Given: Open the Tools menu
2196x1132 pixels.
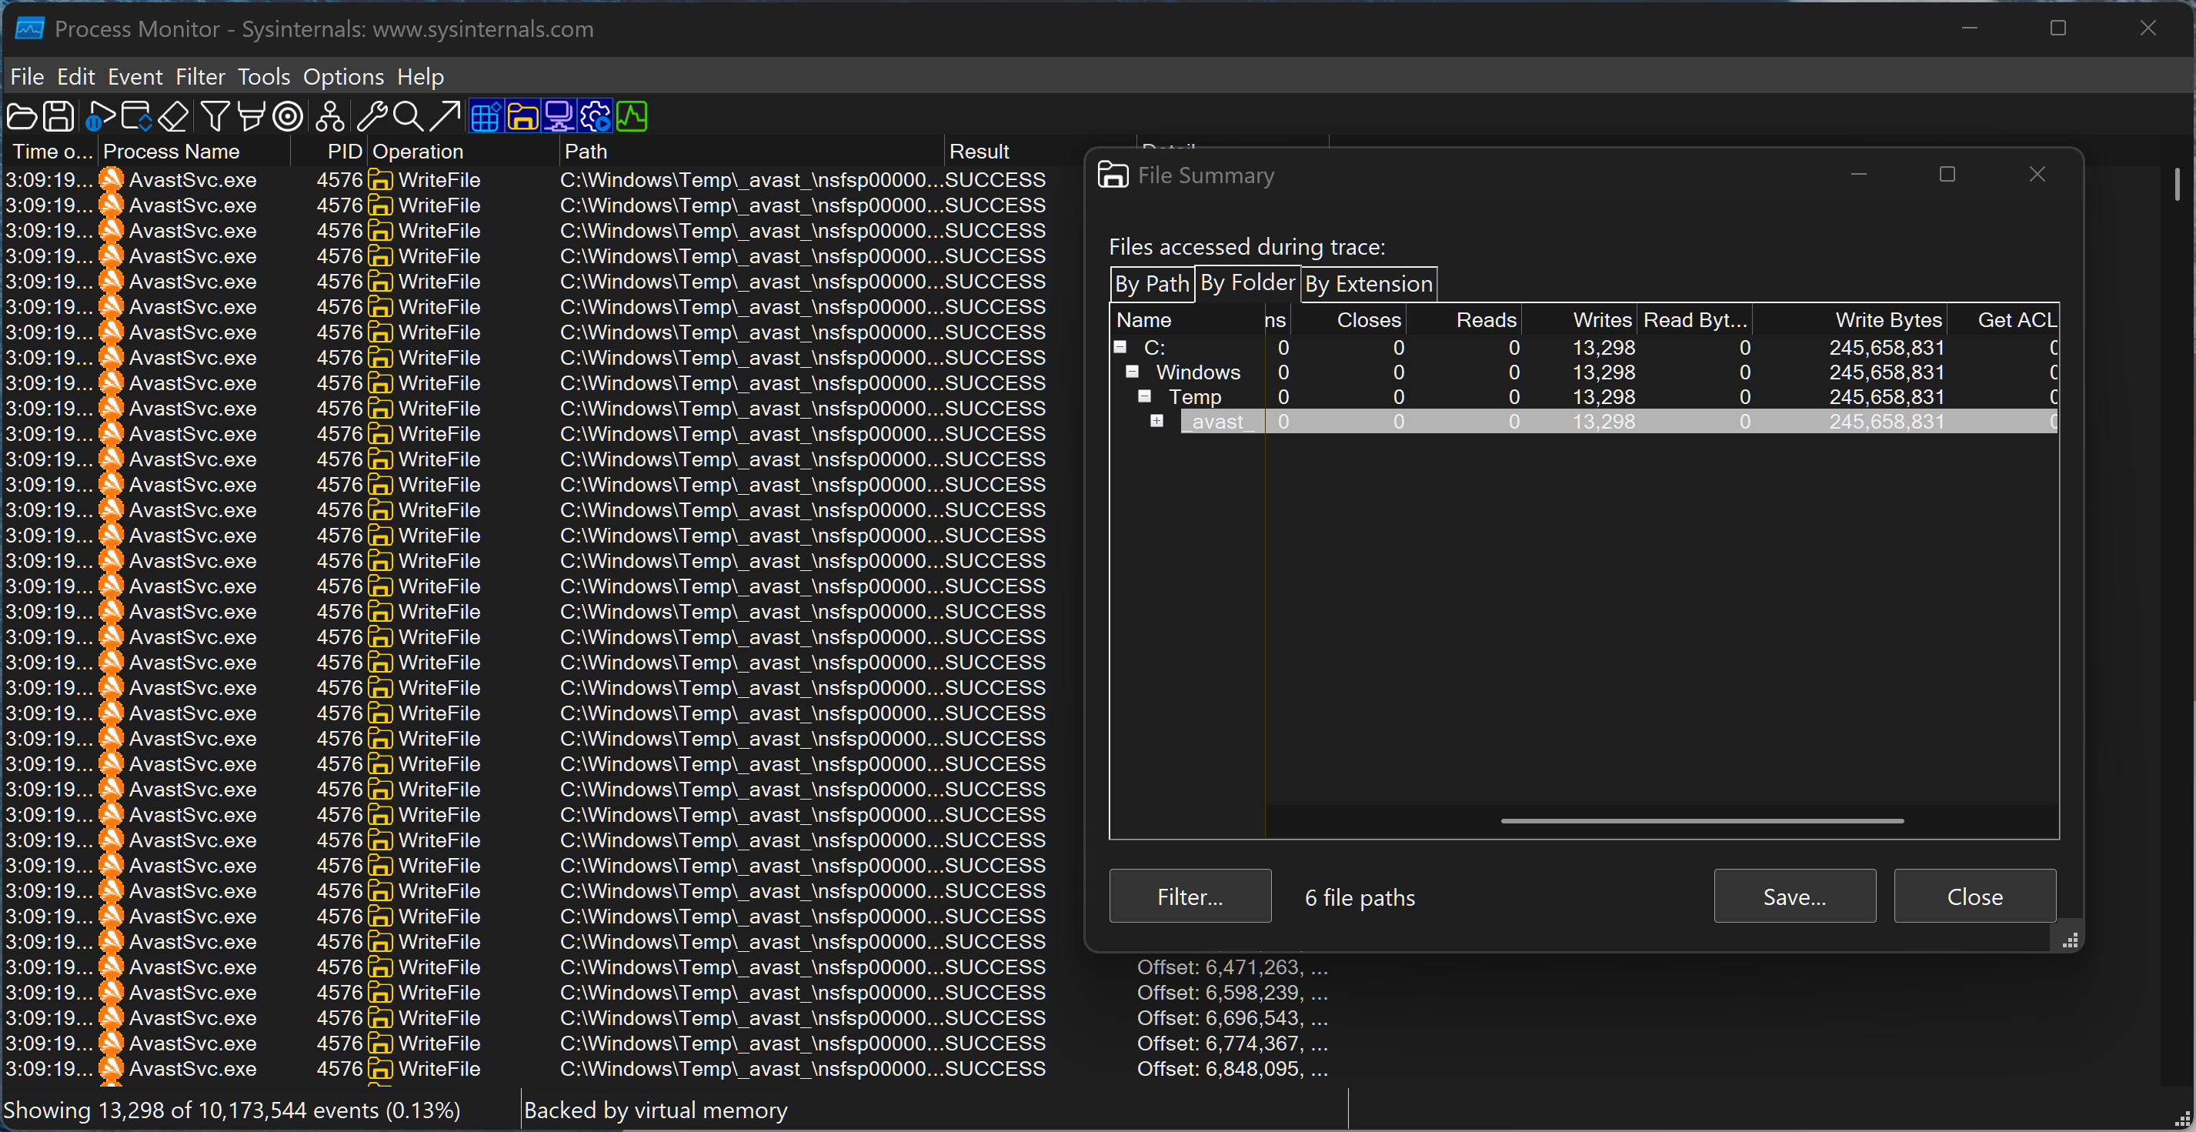Looking at the screenshot, I should click(x=264, y=77).
